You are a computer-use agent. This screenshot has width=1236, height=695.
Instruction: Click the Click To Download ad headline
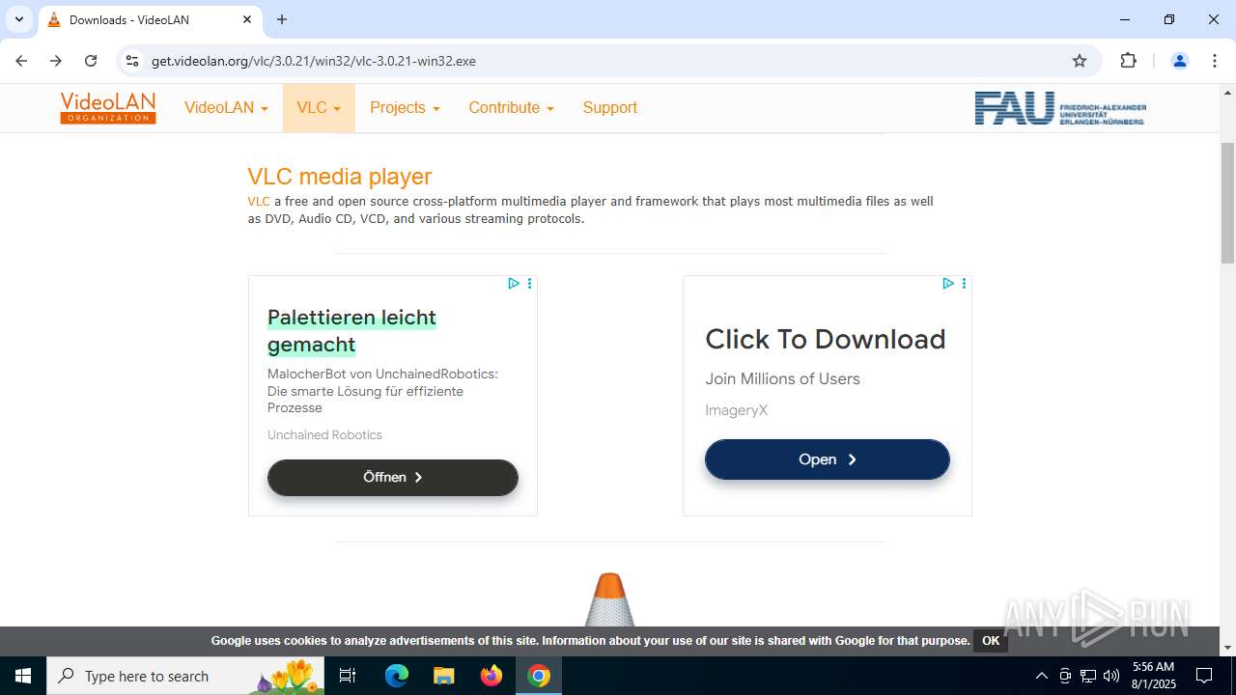(826, 339)
